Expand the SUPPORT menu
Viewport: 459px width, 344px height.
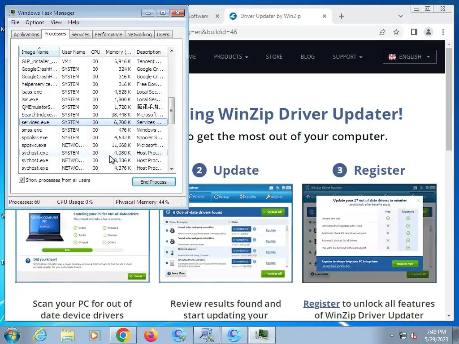point(347,57)
